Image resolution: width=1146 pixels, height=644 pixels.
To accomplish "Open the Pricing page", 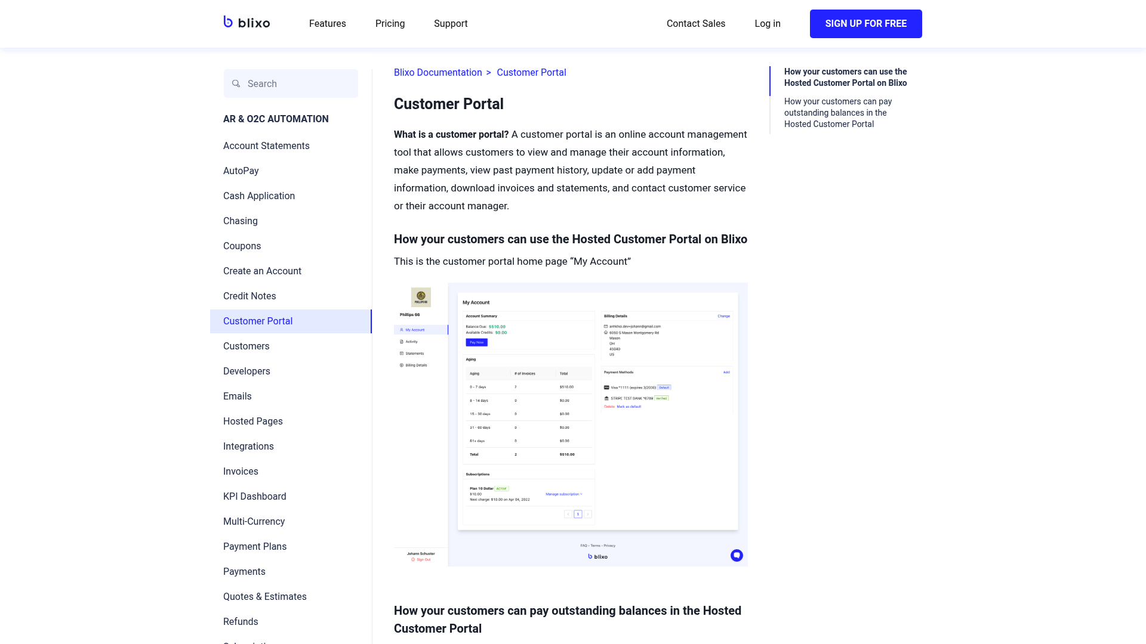I will pyautogui.click(x=390, y=24).
